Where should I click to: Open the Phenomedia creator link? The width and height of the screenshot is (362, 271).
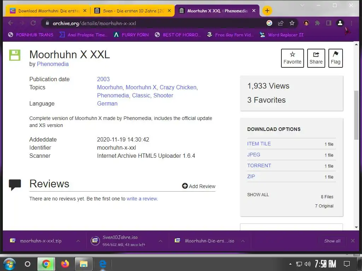pos(53,64)
